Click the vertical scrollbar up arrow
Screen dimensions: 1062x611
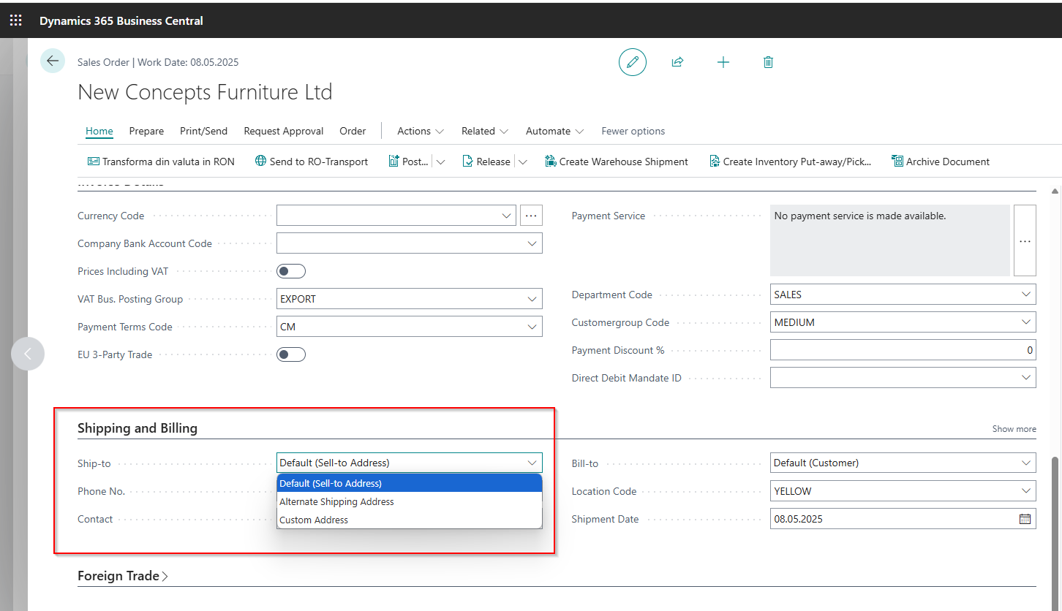pyautogui.click(x=1055, y=191)
